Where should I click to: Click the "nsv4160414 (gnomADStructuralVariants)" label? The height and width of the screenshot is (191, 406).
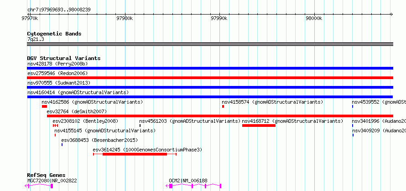pyautogui.click(x=78, y=92)
